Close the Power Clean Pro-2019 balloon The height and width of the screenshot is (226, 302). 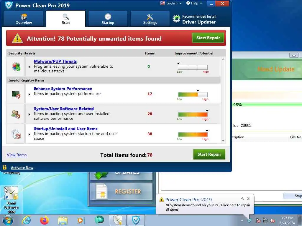tap(248, 199)
